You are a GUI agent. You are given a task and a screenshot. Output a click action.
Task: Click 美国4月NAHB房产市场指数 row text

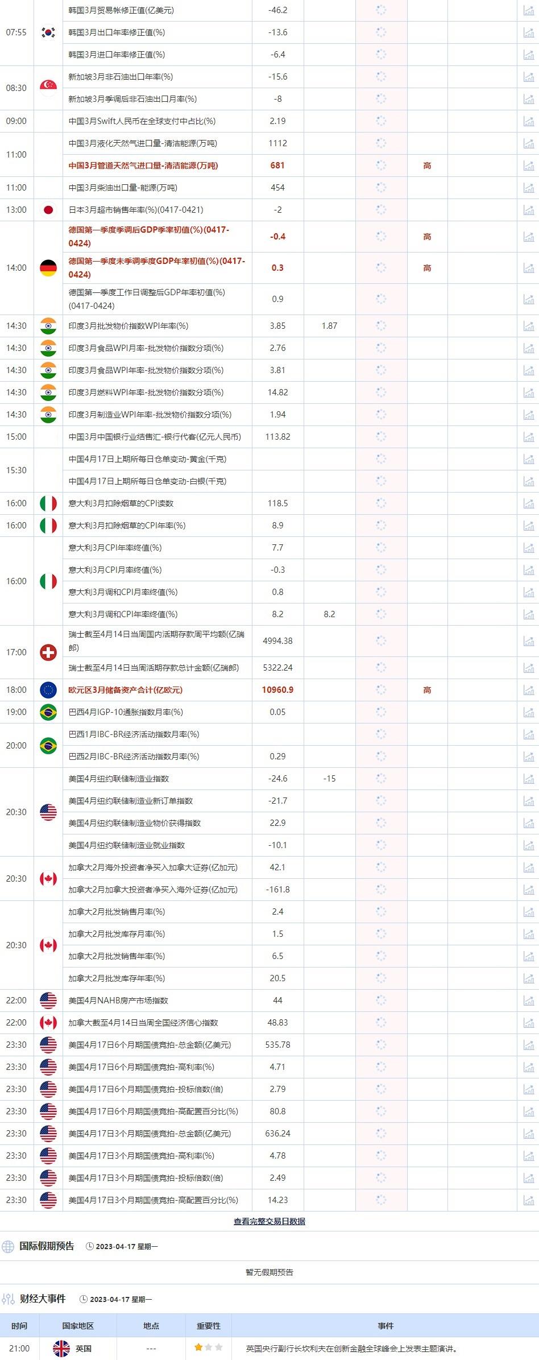pyautogui.click(x=118, y=1001)
